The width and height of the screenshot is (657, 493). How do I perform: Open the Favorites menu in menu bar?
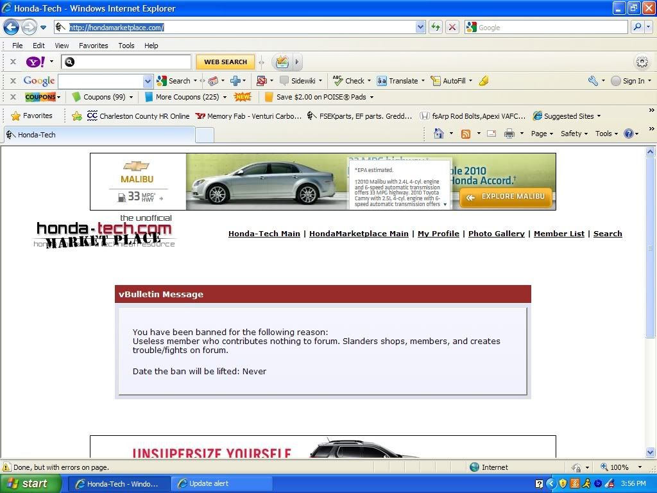click(93, 46)
